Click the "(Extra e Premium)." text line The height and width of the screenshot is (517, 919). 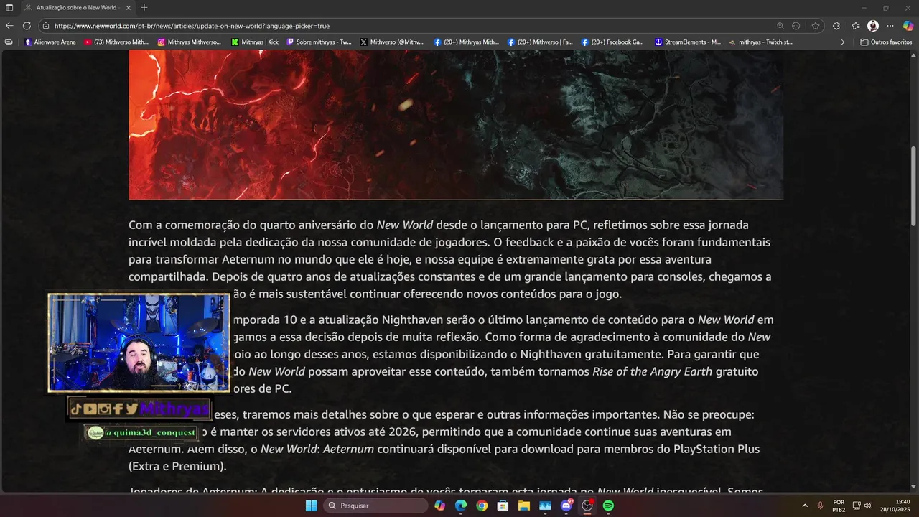pyautogui.click(x=177, y=466)
